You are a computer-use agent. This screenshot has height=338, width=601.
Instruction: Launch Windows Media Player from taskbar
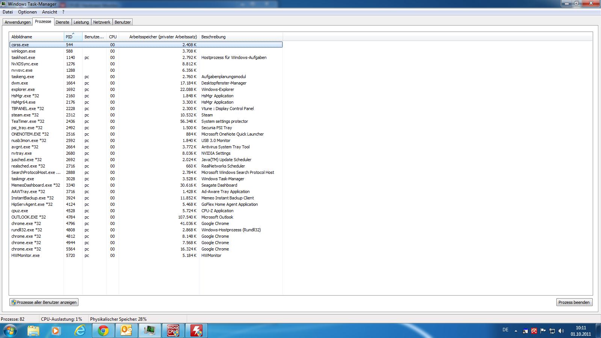point(56,330)
